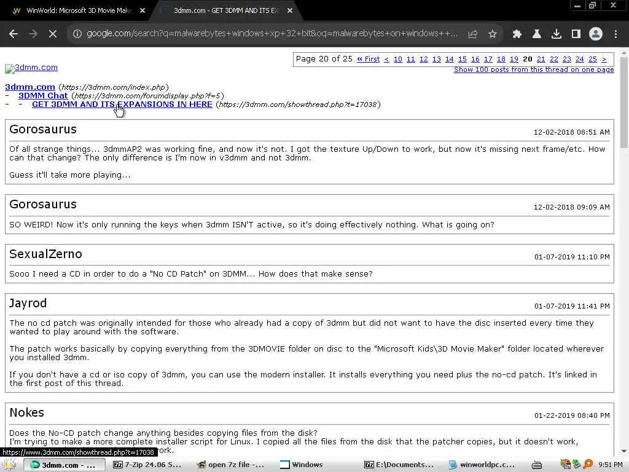The image size is (629, 472).
Task: Click the previous page < link
Action: 386,60
